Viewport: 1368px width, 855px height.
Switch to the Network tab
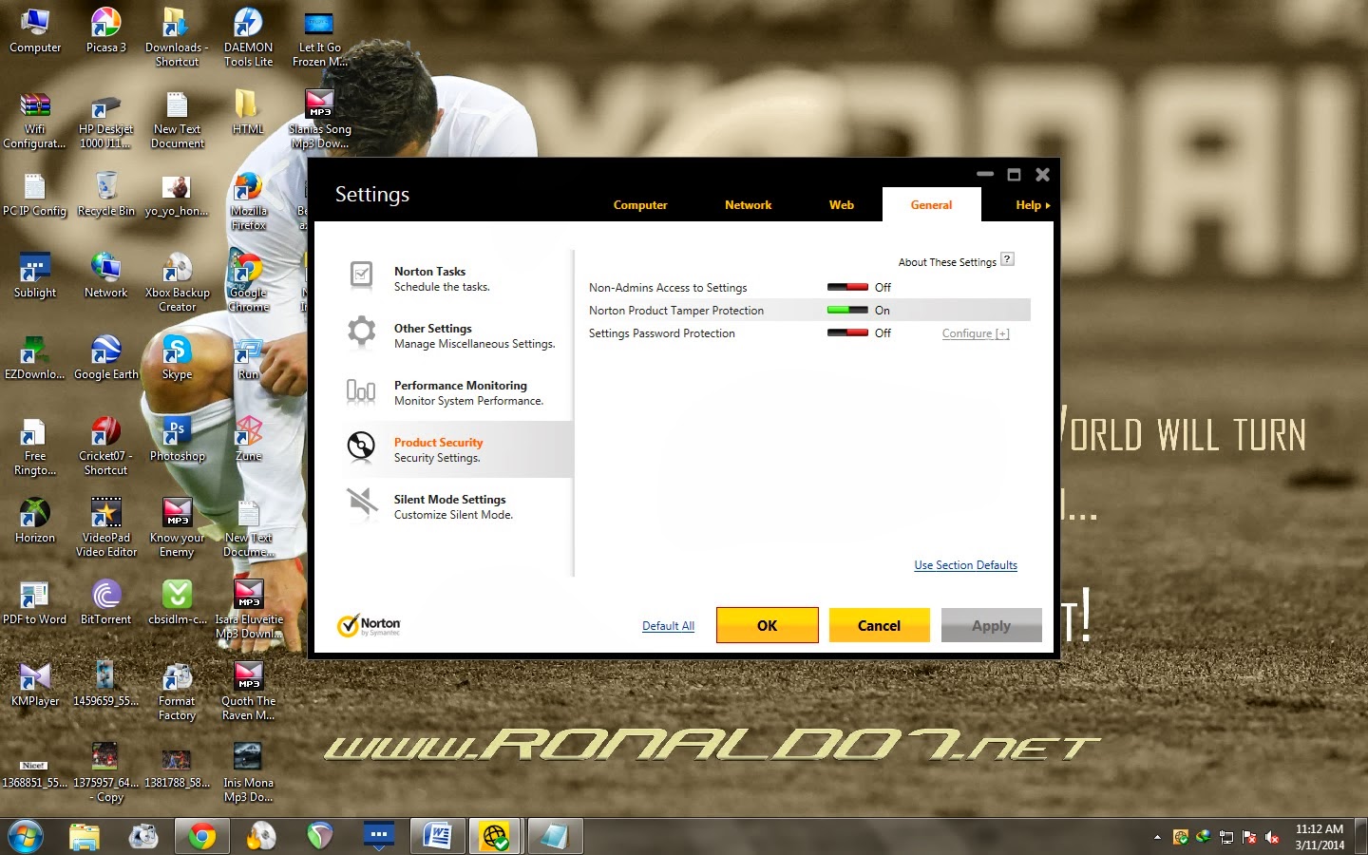pyautogui.click(x=748, y=205)
